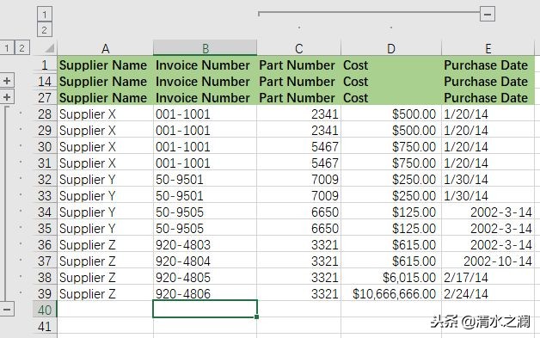Select column A header
This screenshot has width=540, height=338.
point(106,48)
